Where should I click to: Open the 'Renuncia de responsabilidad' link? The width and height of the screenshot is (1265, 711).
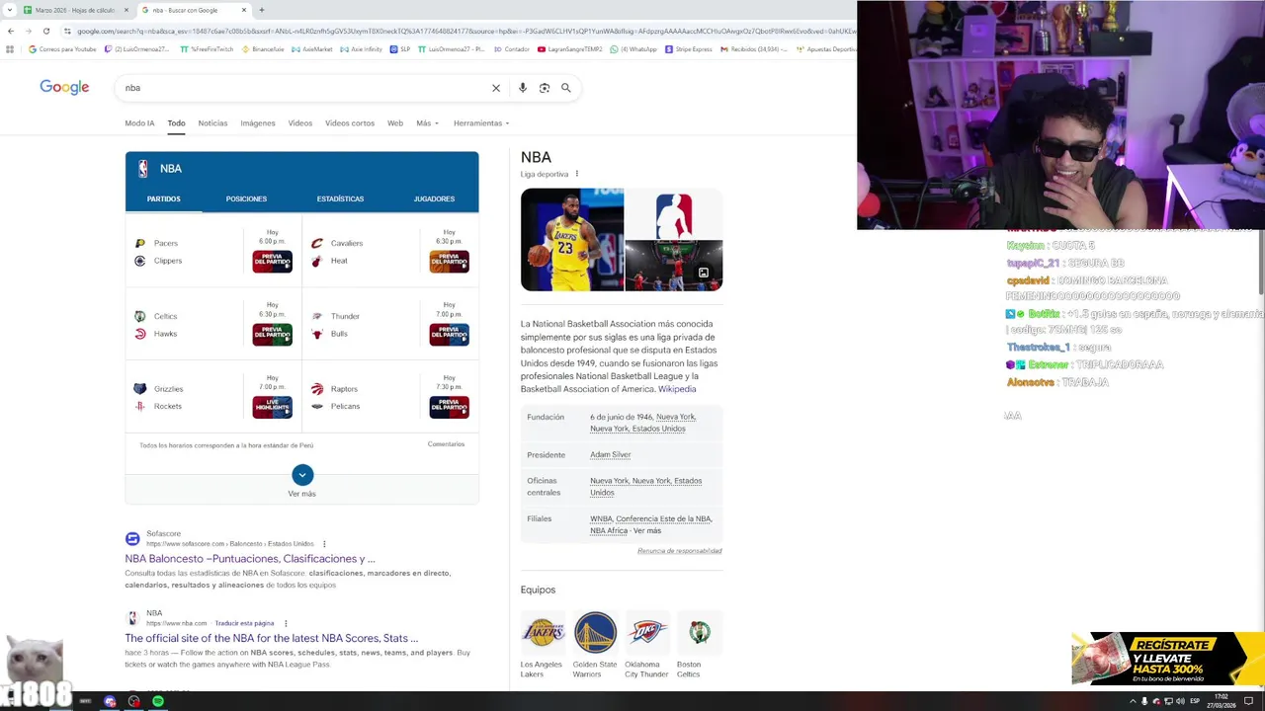click(680, 551)
